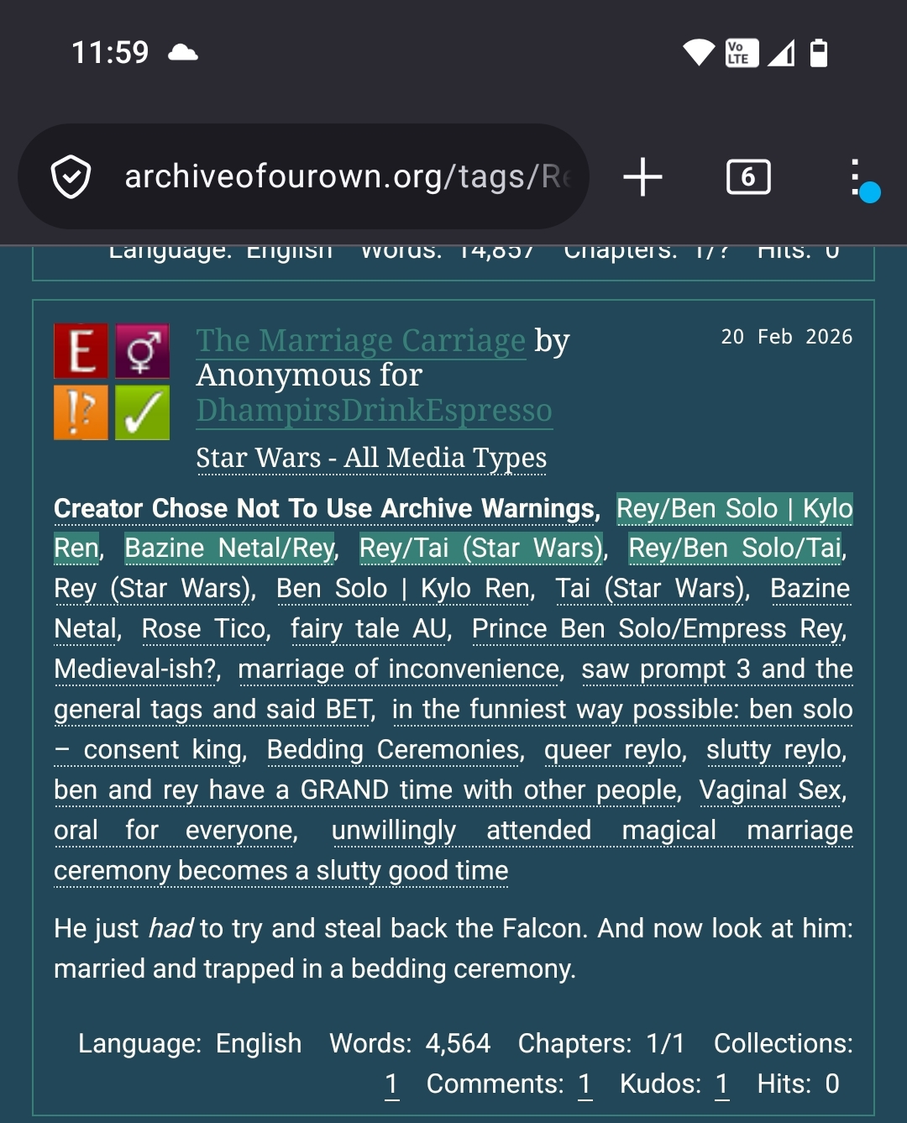Screen dimensions: 907x1123
Task: View the comments count link
Action: click(x=585, y=1084)
